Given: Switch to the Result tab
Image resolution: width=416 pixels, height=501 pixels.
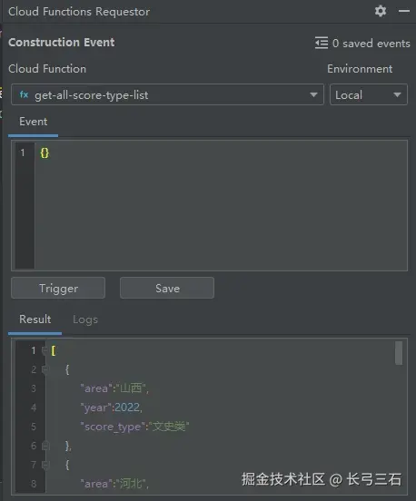Looking at the screenshot, I should point(35,319).
